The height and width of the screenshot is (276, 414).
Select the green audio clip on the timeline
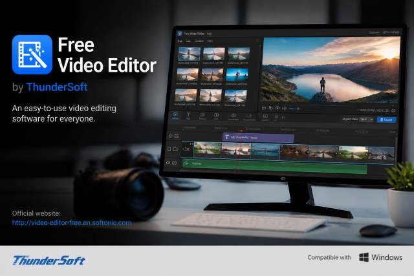(274, 166)
